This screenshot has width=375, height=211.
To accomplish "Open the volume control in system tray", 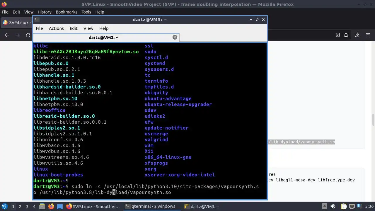I will [333, 206].
